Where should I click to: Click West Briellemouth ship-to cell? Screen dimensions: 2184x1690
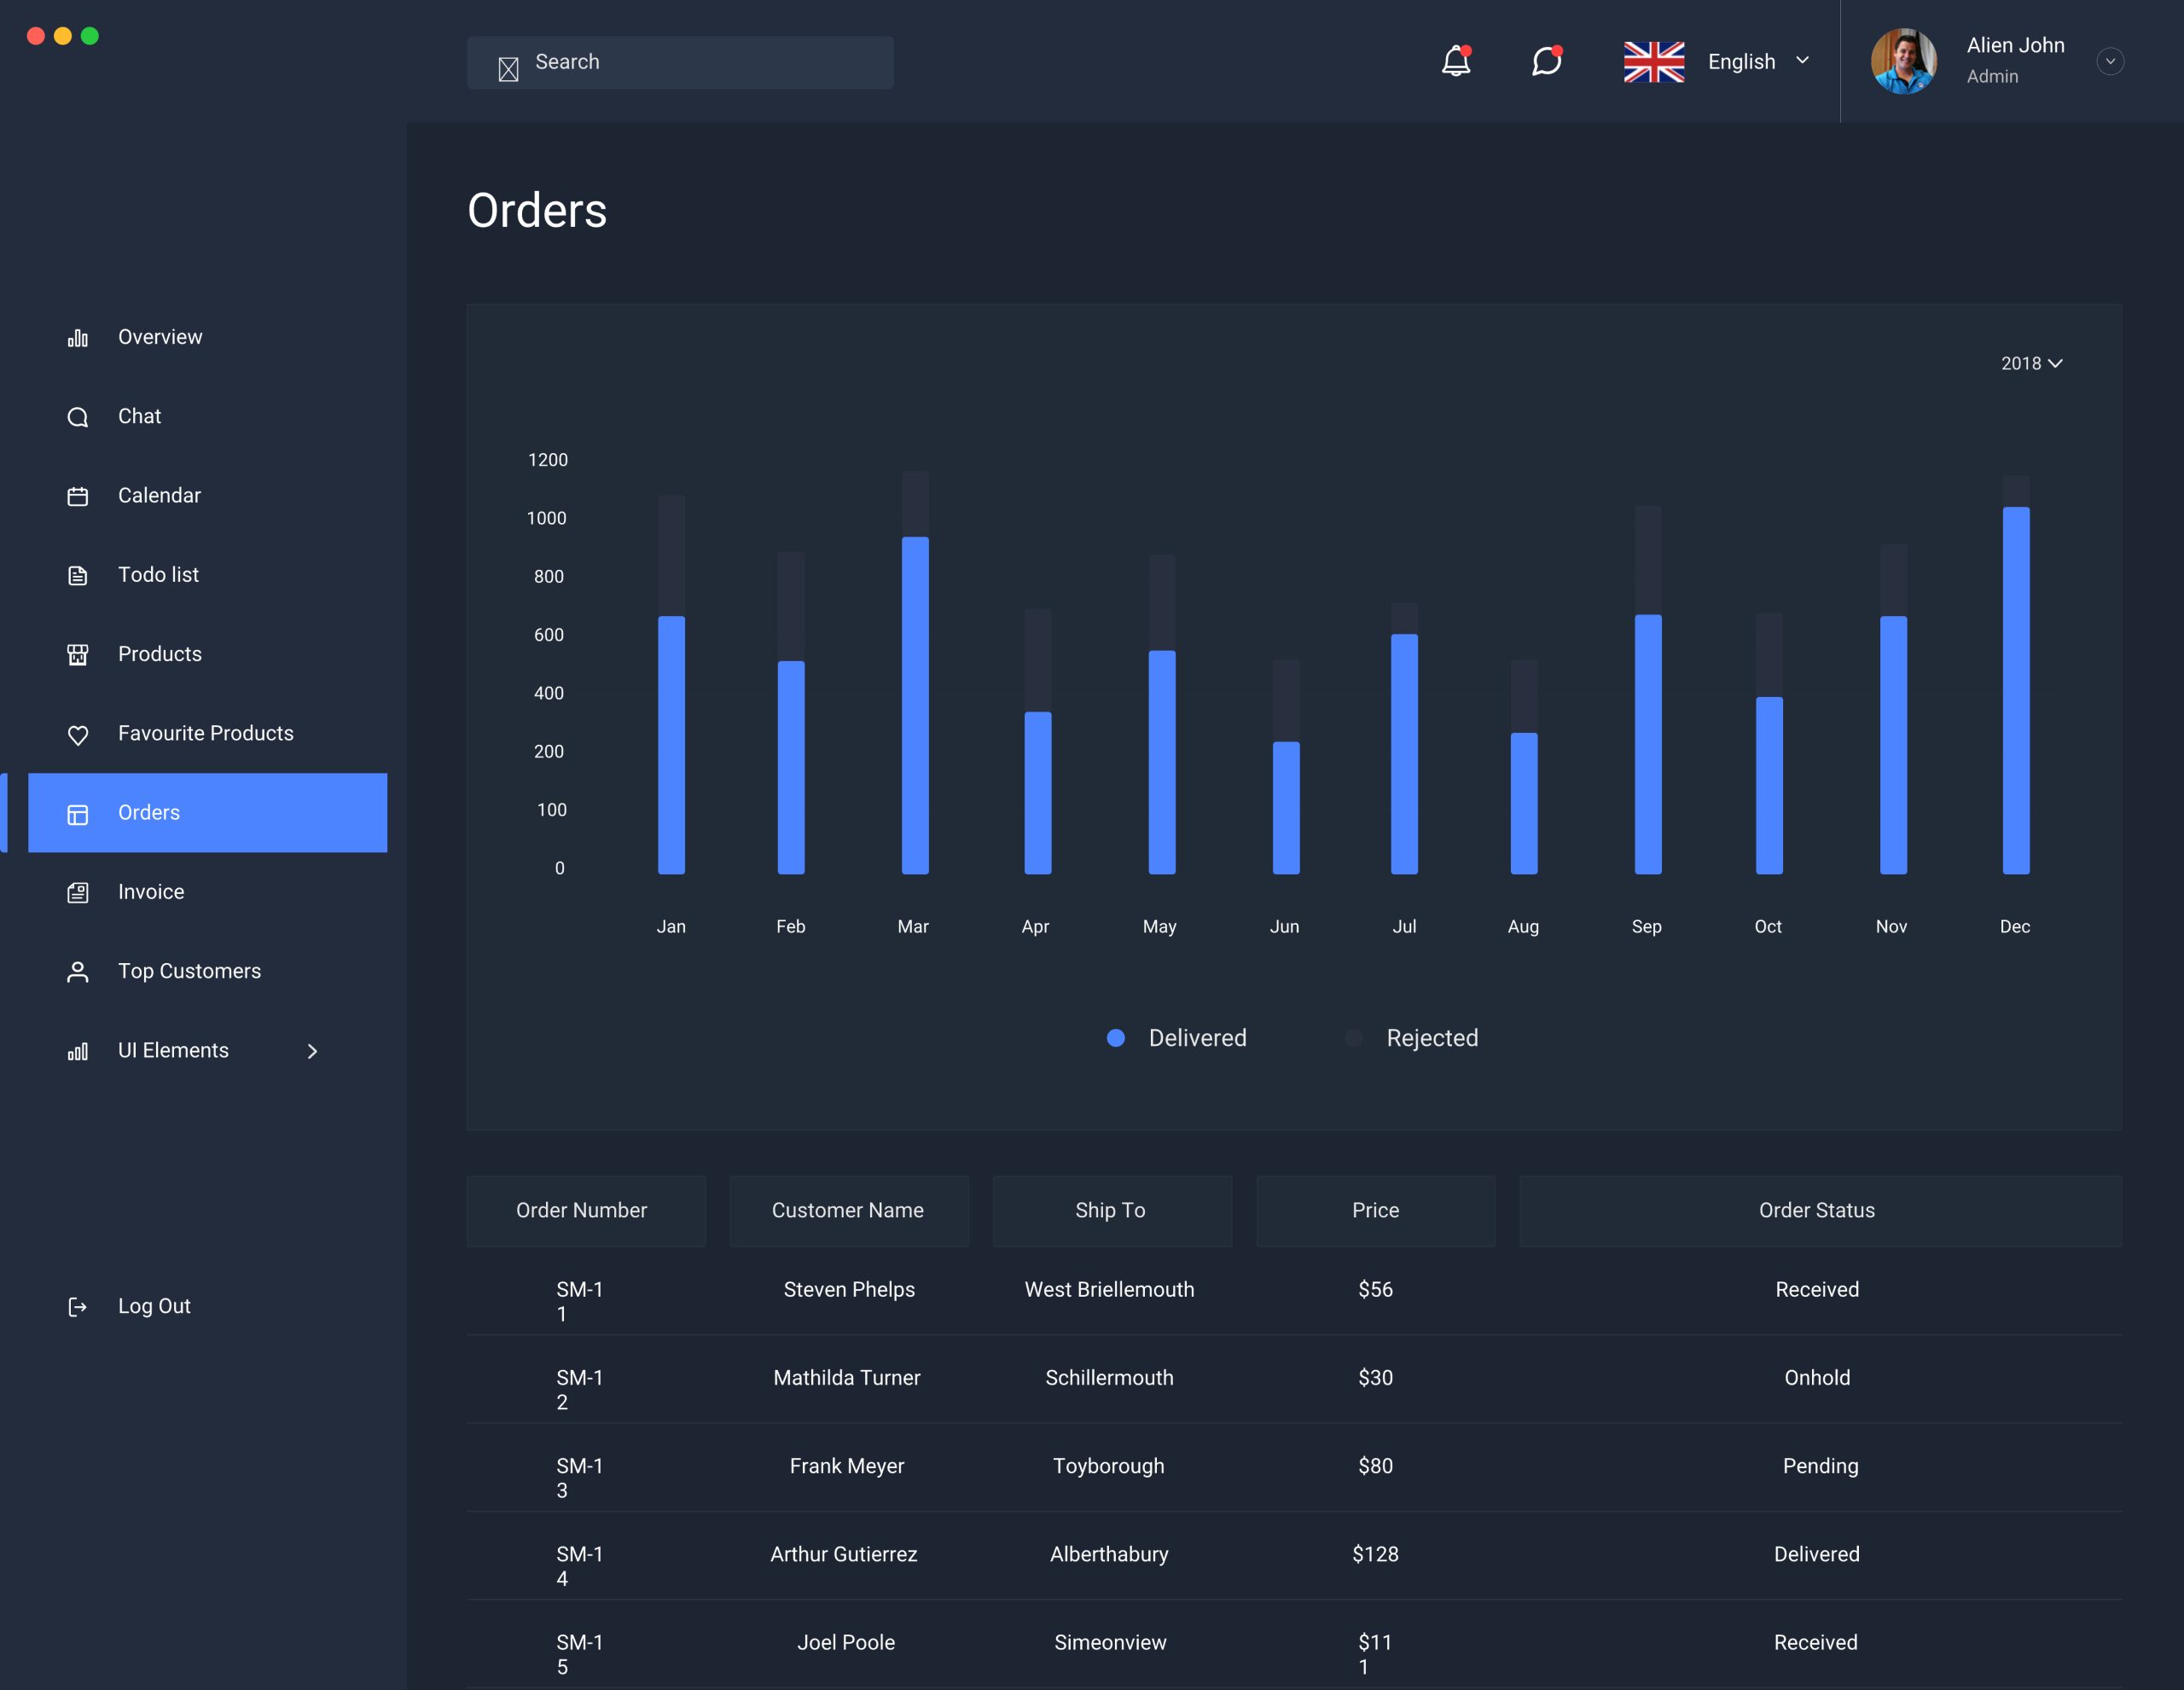pyautogui.click(x=1110, y=1290)
